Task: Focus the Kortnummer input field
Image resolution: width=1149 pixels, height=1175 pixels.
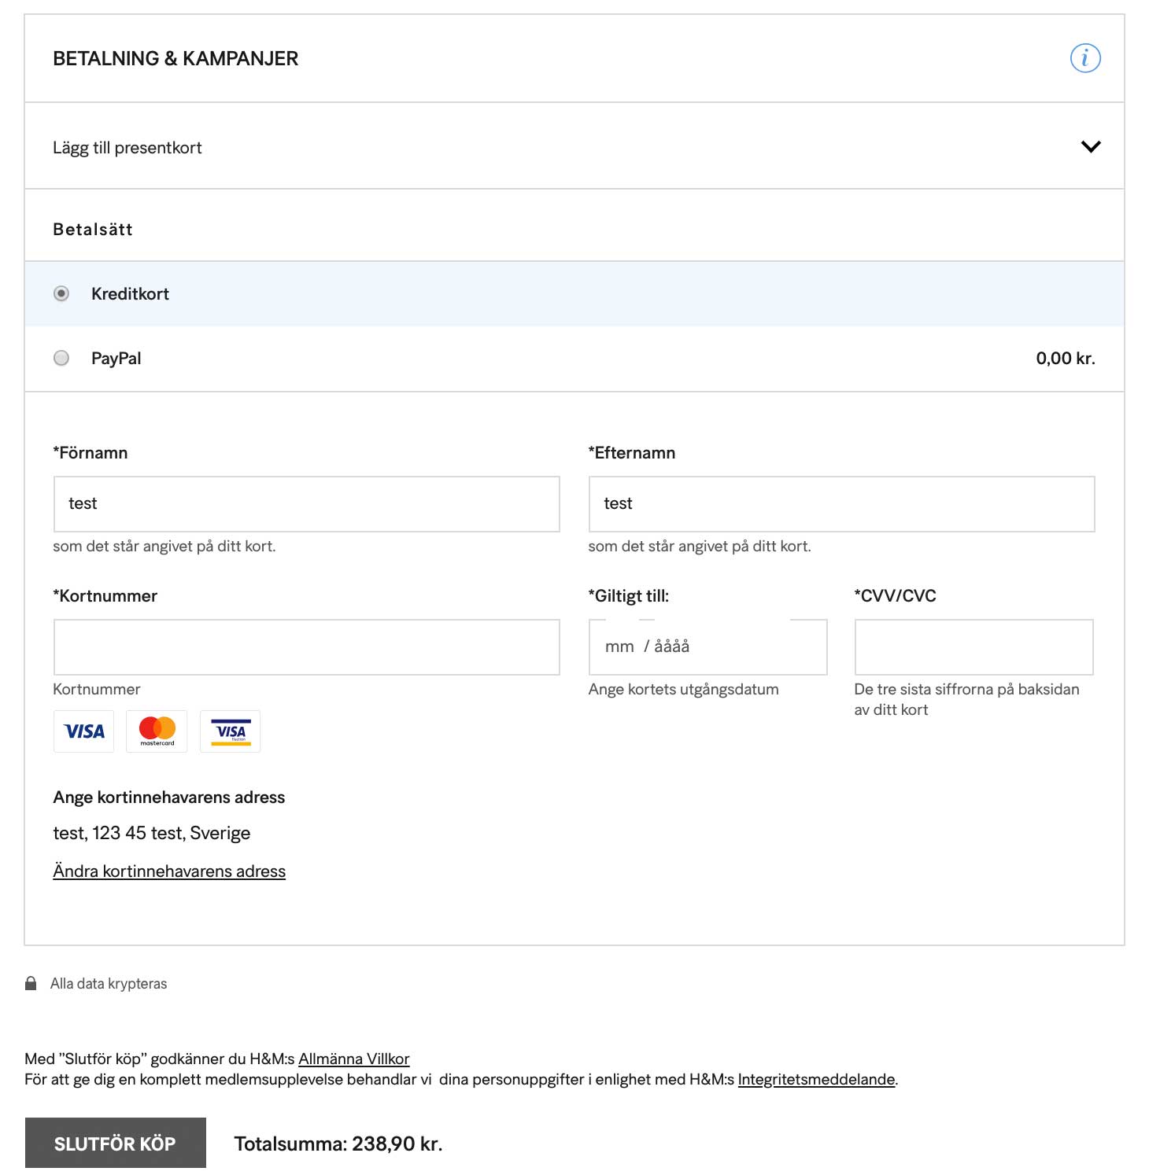Action: pos(306,647)
